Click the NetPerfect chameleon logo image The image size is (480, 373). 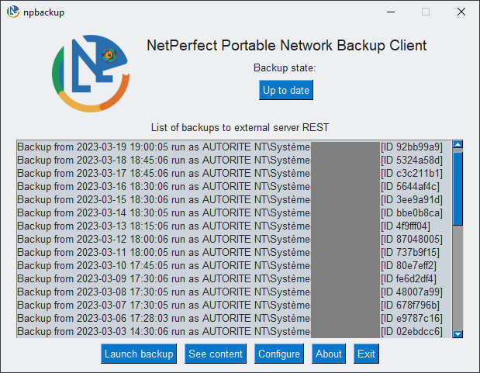coord(90,73)
